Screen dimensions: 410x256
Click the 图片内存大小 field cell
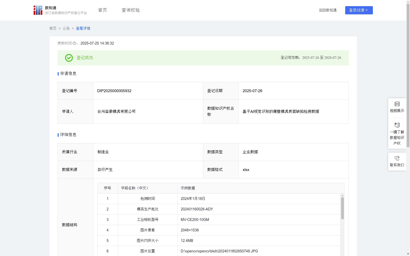148,241
